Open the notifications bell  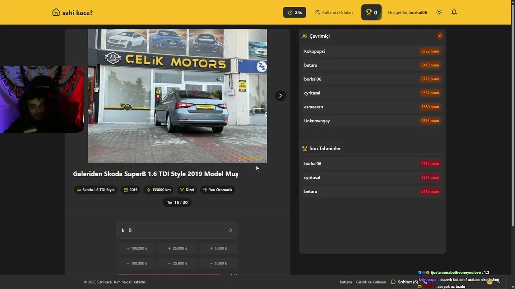pyautogui.click(x=454, y=12)
